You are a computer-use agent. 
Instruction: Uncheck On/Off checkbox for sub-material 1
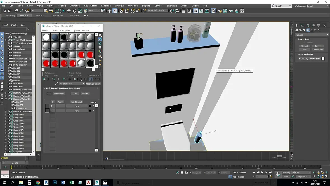pos(93,106)
